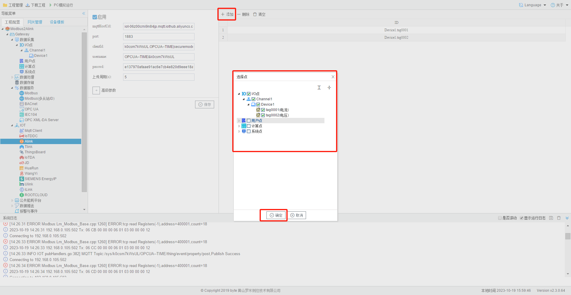Open 下载工程 menu

[35, 5]
